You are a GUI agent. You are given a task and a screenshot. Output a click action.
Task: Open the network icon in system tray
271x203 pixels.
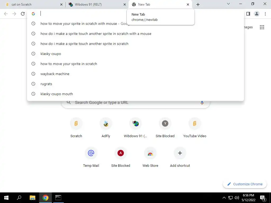coord(230,198)
